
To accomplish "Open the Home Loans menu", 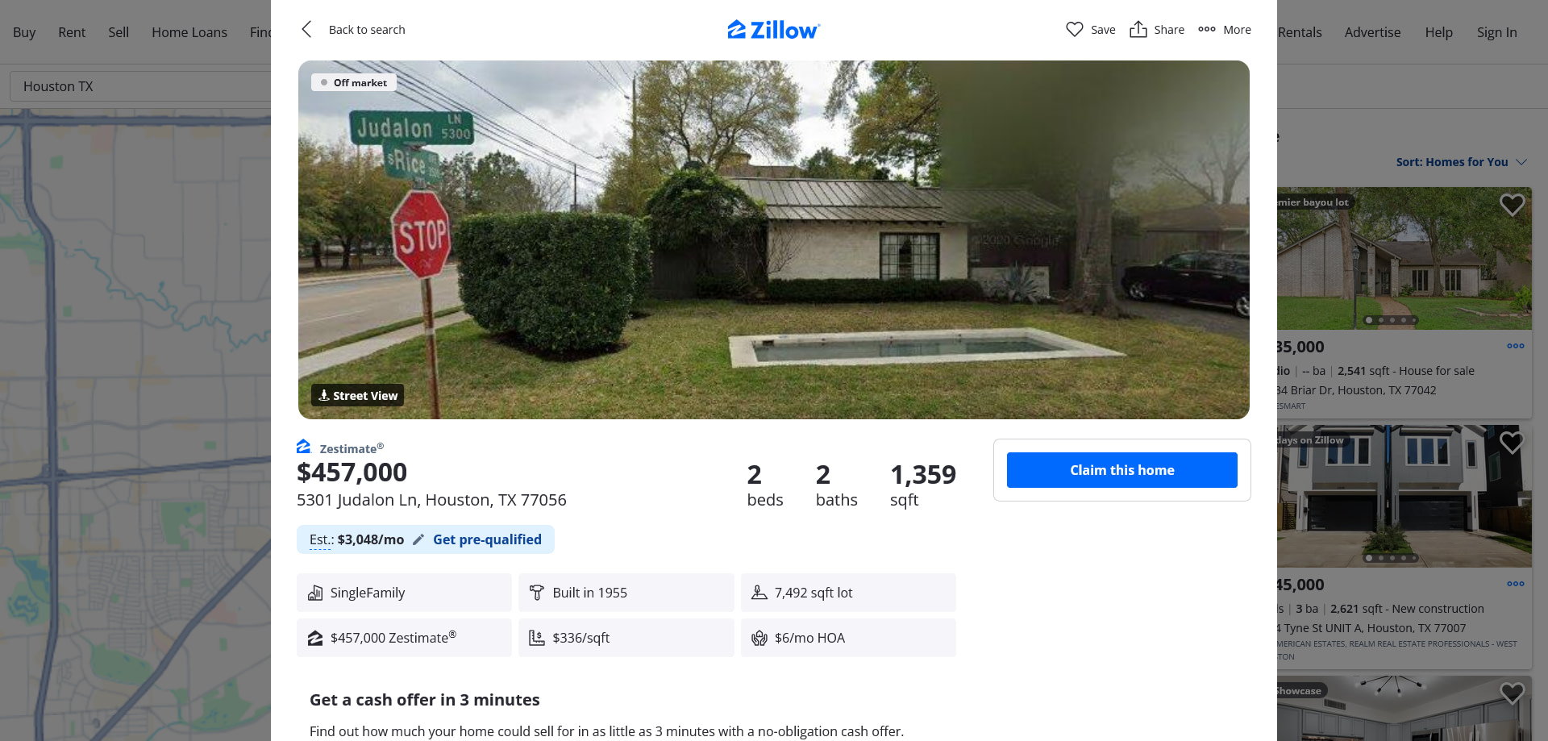I will pos(189,32).
